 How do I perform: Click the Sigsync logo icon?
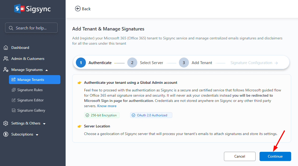pyautogui.click(x=19, y=9)
